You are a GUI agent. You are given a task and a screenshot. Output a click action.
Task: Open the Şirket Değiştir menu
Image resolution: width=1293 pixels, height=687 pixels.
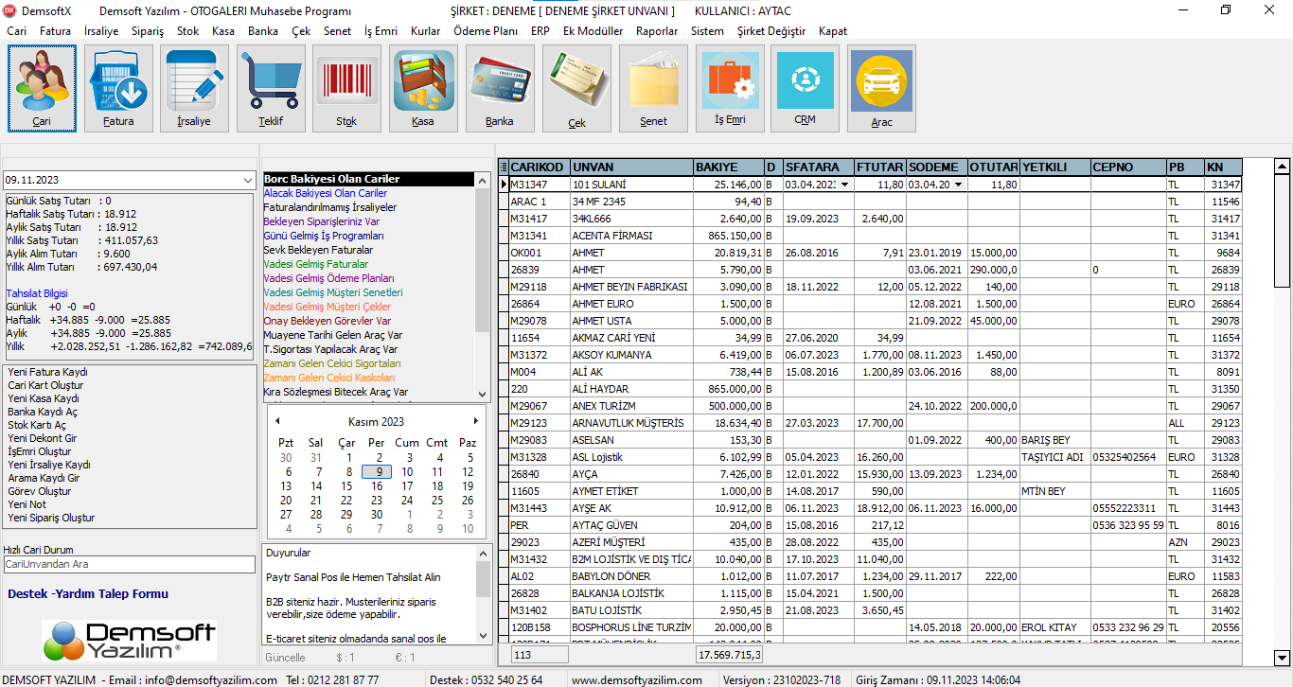point(771,31)
